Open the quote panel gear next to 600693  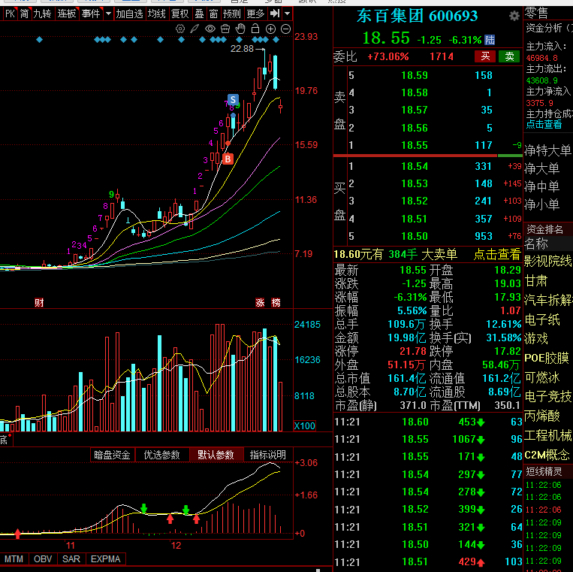[x=514, y=16]
